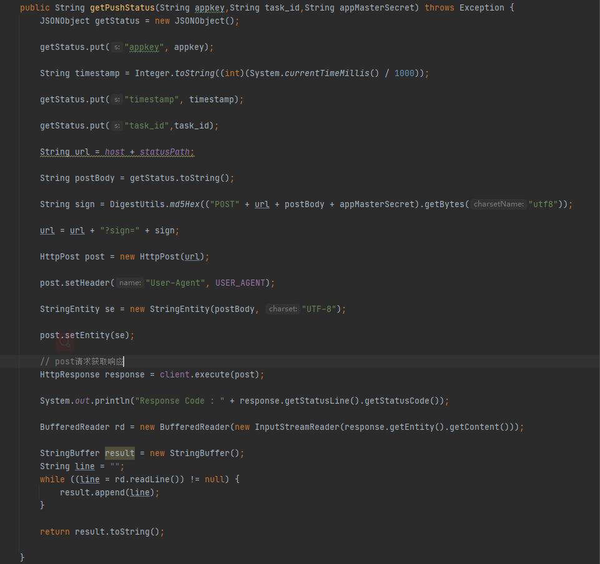
Task: Click the currentTimeMillis method call
Action: (327, 73)
